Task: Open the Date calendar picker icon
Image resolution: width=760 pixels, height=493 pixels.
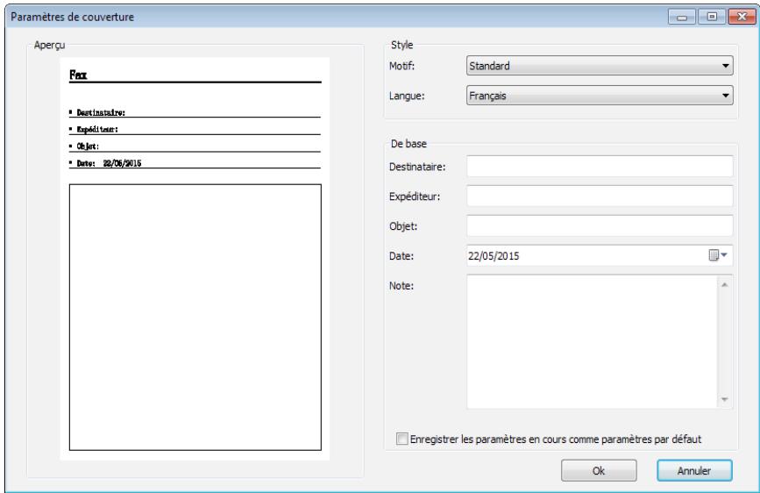Action: point(718,255)
